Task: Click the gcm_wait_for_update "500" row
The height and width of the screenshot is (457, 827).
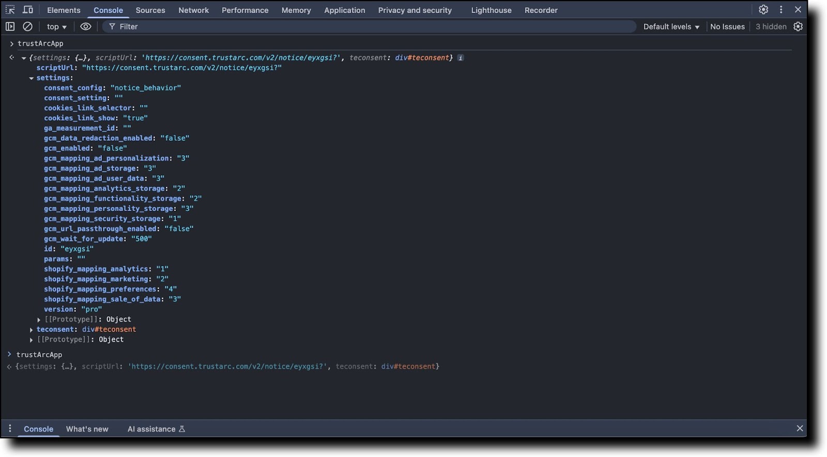Action: click(x=98, y=239)
